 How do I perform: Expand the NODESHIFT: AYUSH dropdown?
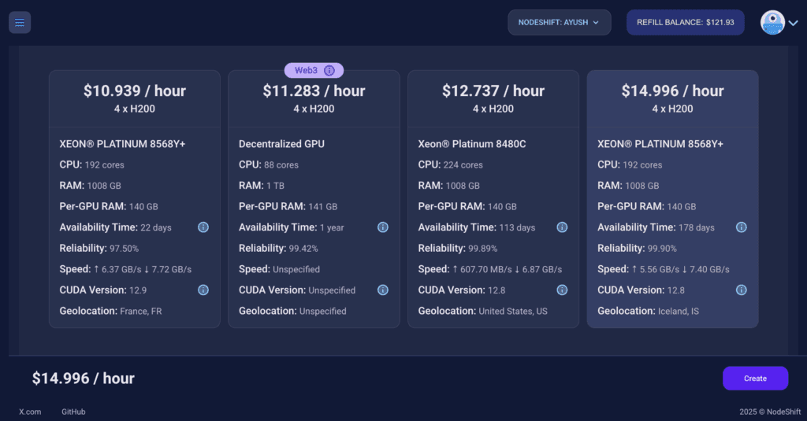pos(560,22)
